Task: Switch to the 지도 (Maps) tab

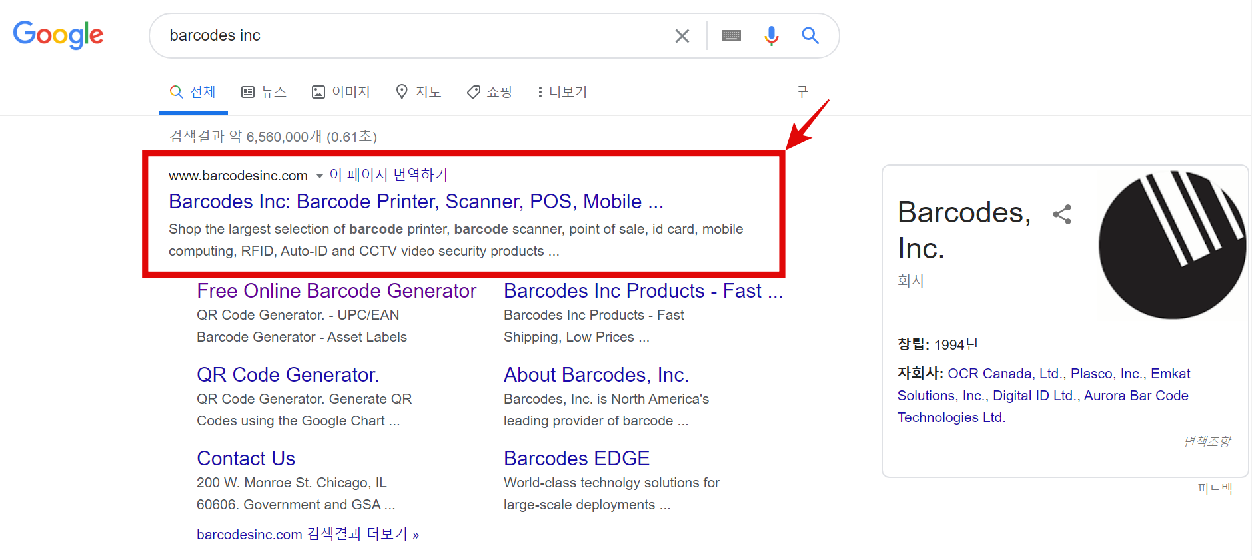Action: (418, 92)
